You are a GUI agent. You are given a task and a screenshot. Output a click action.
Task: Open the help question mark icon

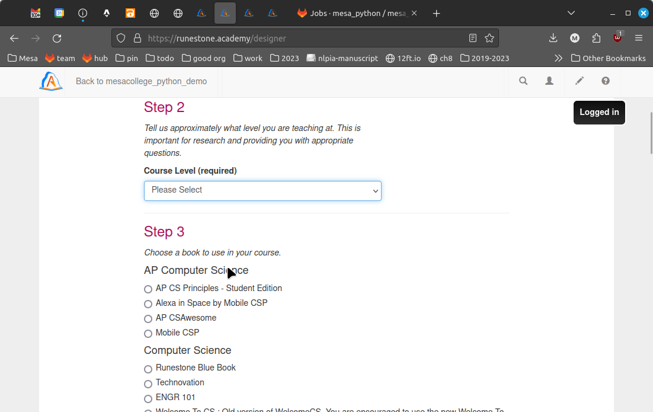pos(606,81)
